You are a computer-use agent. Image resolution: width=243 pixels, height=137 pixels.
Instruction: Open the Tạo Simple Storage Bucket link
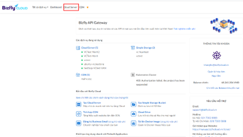coord(152,103)
